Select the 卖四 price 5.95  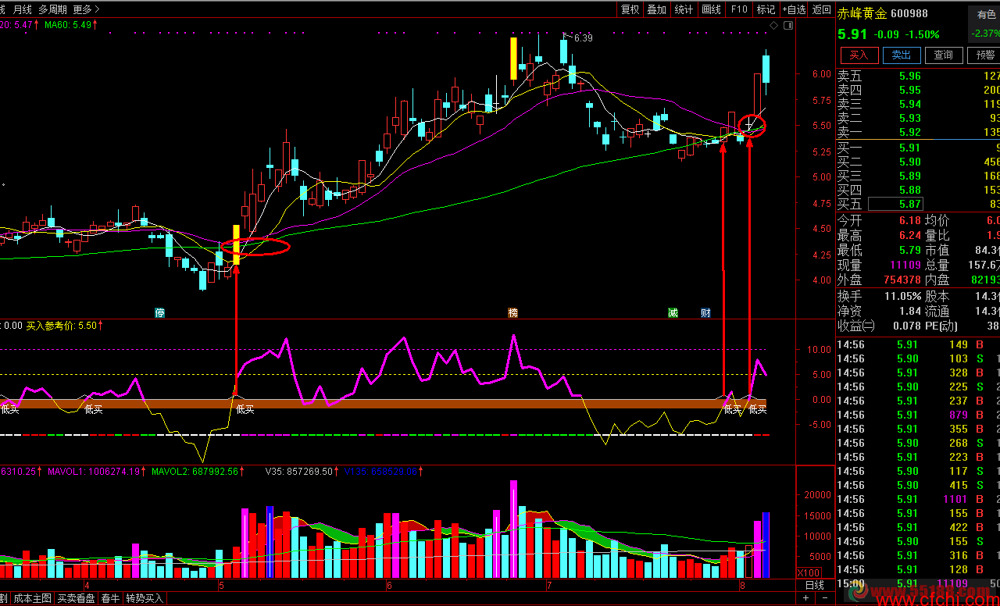[909, 90]
